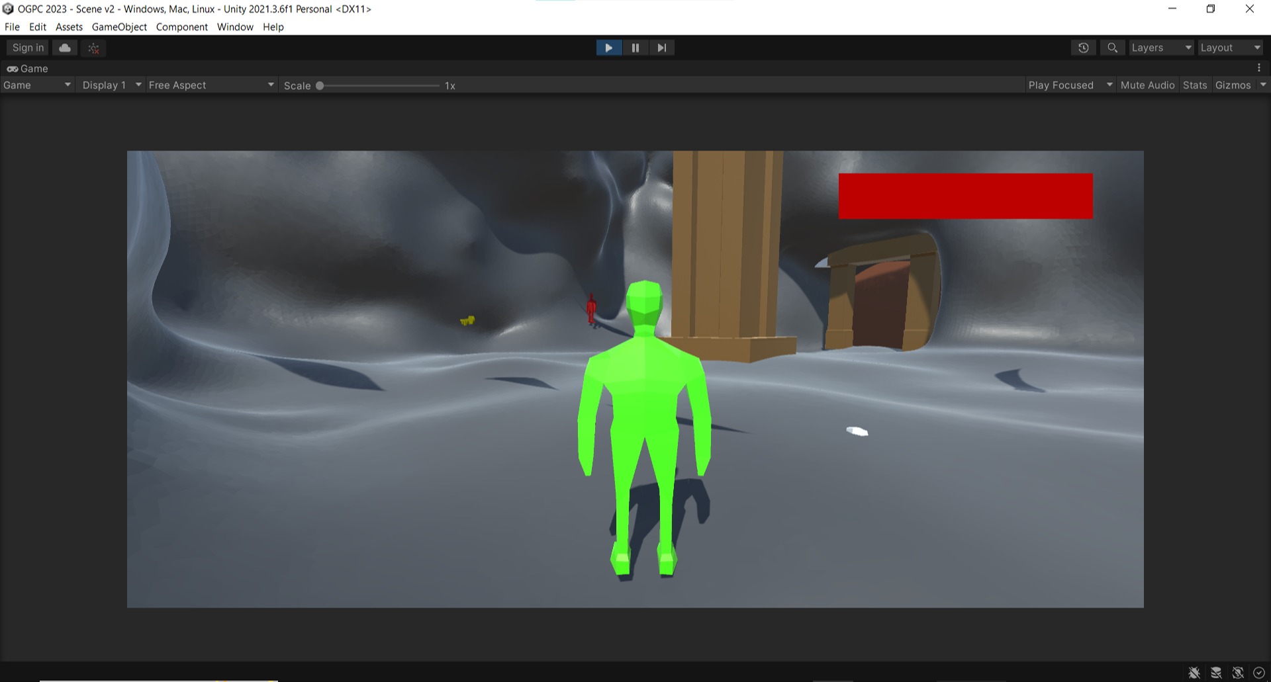Click the Step button to advance one frame

click(661, 47)
